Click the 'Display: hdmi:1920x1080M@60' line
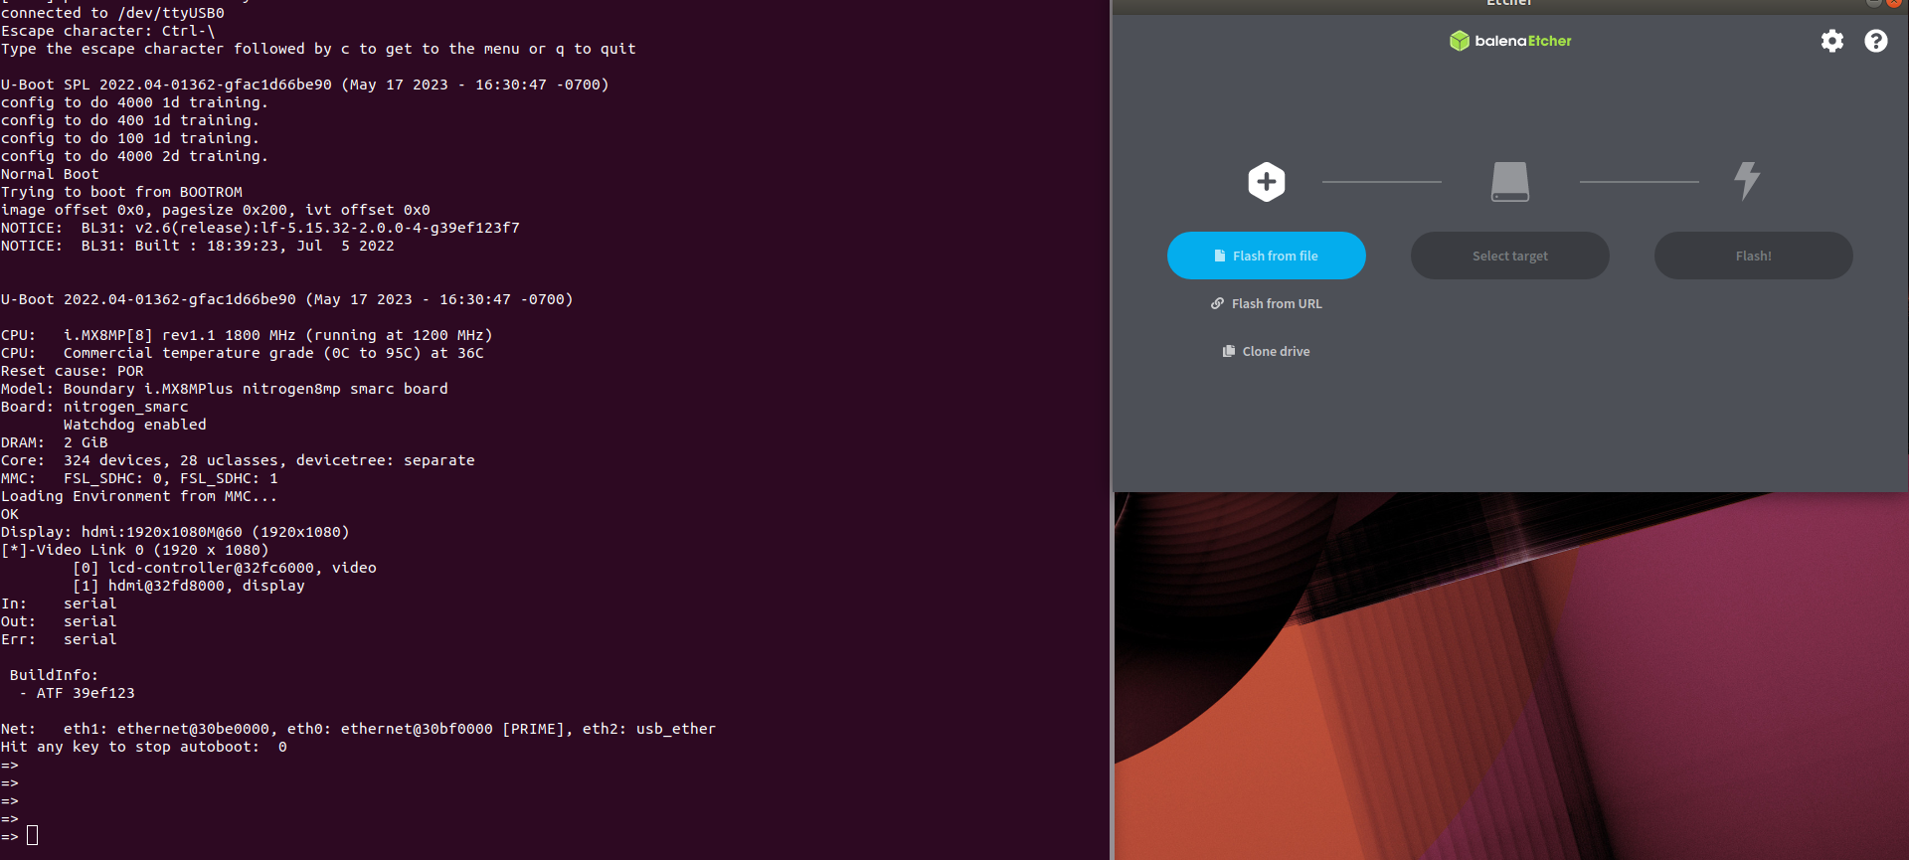 coord(175,532)
